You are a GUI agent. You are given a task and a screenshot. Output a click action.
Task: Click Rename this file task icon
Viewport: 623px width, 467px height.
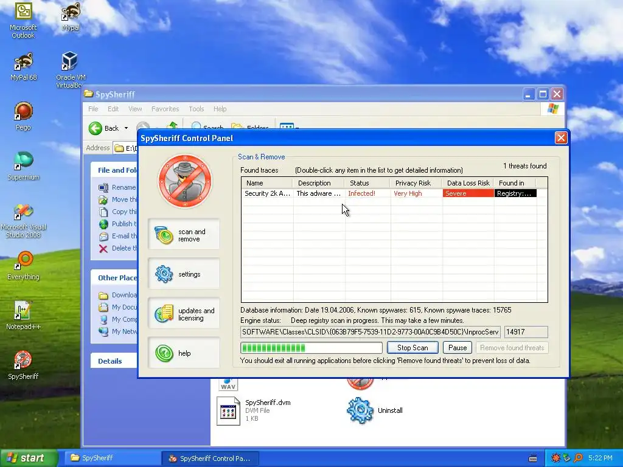pos(103,187)
